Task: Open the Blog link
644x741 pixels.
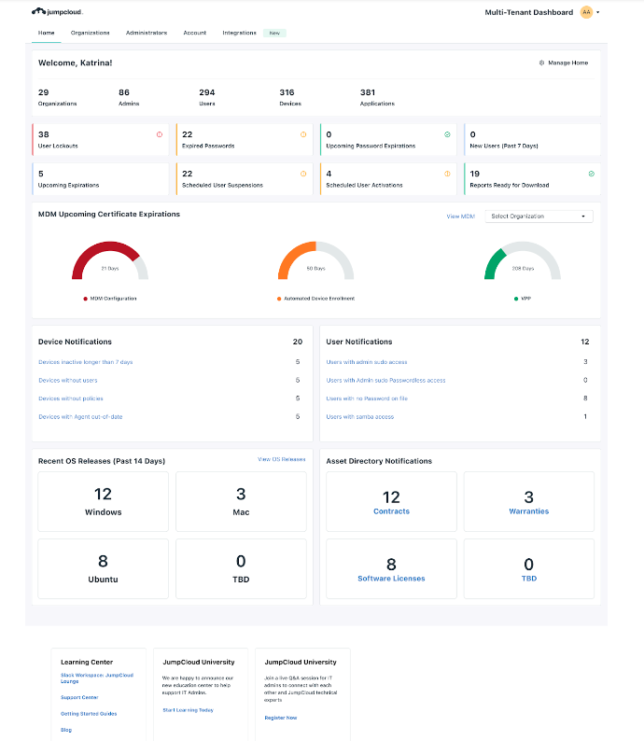Action: pos(66,730)
